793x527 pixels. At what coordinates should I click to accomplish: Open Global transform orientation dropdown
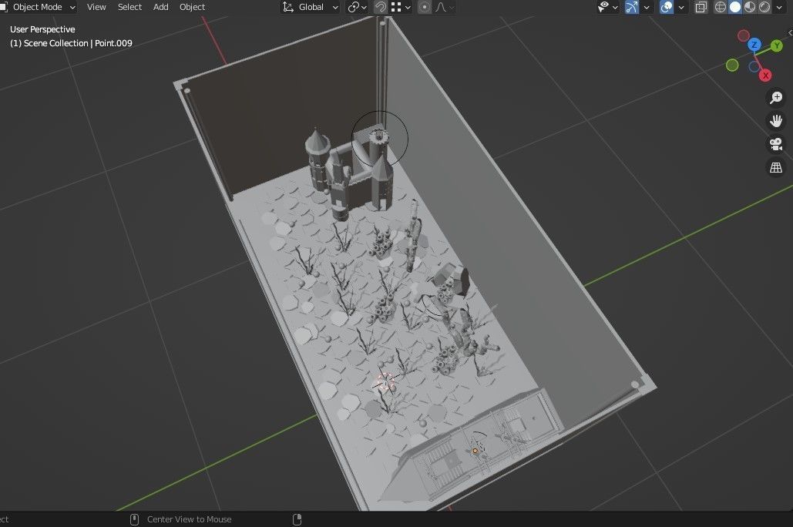coord(310,7)
